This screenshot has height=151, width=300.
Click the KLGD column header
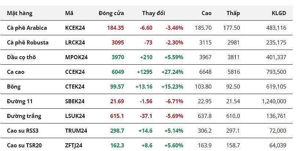click(x=279, y=13)
